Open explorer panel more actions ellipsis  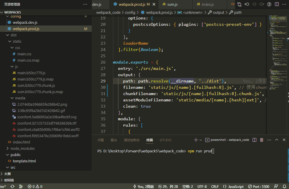[85, 4]
